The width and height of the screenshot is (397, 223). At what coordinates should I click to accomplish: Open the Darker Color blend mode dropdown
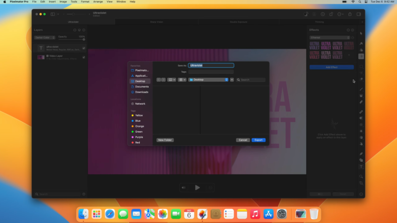pyautogui.click(x=44, y=38)
